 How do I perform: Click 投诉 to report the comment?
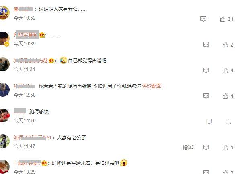(188, 148)
